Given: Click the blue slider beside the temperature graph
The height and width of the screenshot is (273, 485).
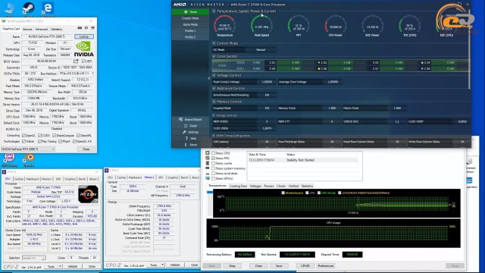Looking at the screenshot, I should click(x=210, y=193).
